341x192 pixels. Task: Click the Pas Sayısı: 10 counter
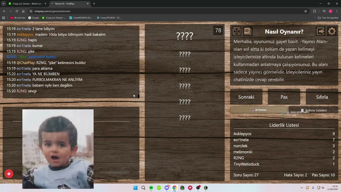pyautogui.click(x=323, y=175)
